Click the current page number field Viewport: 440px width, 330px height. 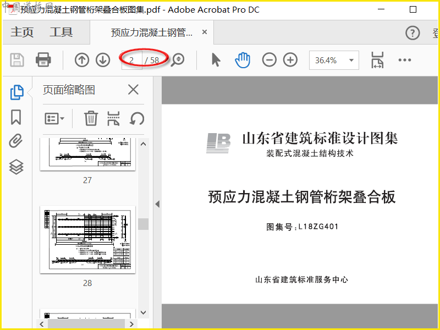[131, 60]
